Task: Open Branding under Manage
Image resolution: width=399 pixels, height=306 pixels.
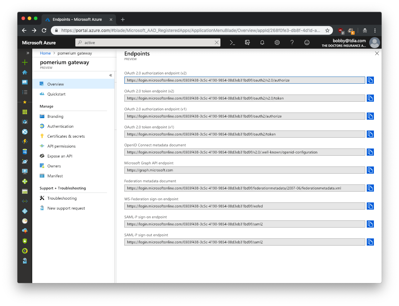Action: click(73, 116)
